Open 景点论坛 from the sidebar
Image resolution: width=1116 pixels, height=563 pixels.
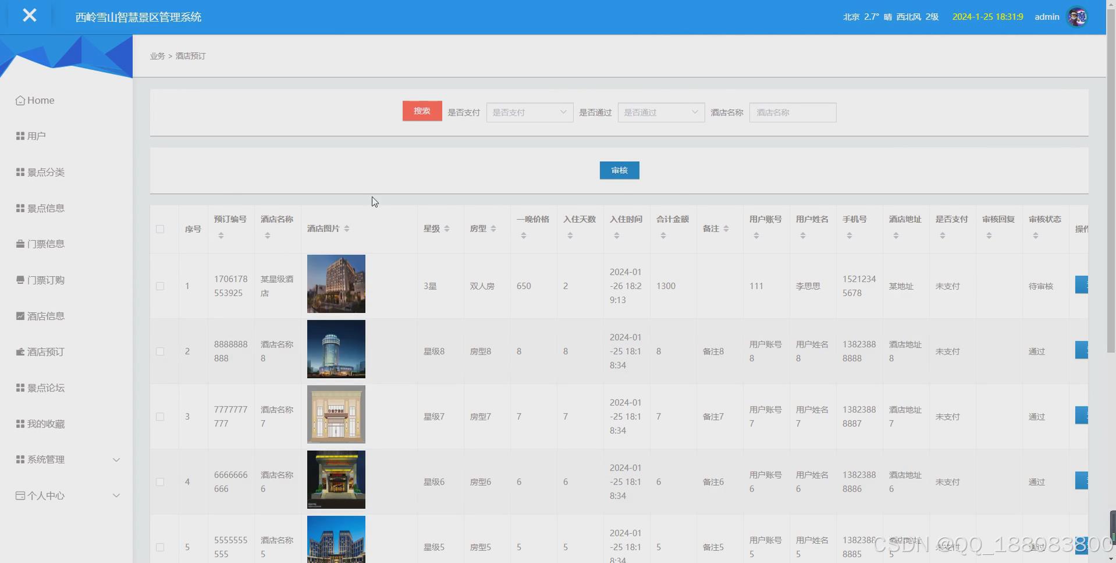(x=46, y=387)
